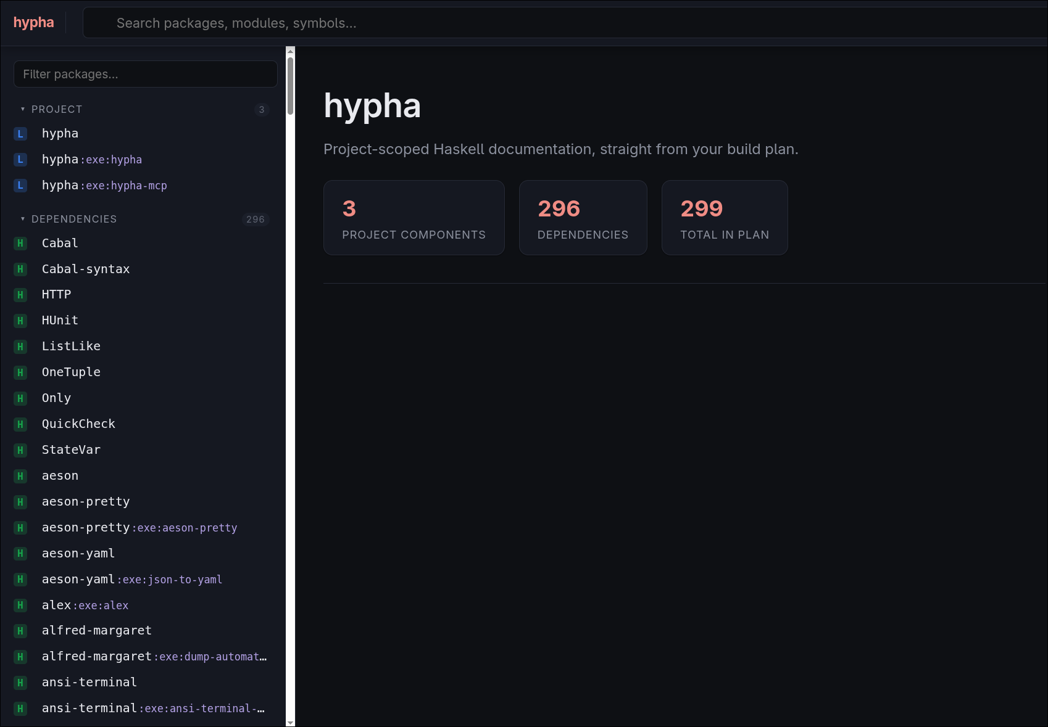
Task: Click the sidebar scroll down arrow
Action: [x=290, y=722]
